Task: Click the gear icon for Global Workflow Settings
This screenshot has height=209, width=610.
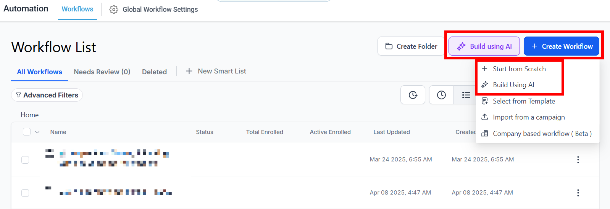Action: coord(114,10)
